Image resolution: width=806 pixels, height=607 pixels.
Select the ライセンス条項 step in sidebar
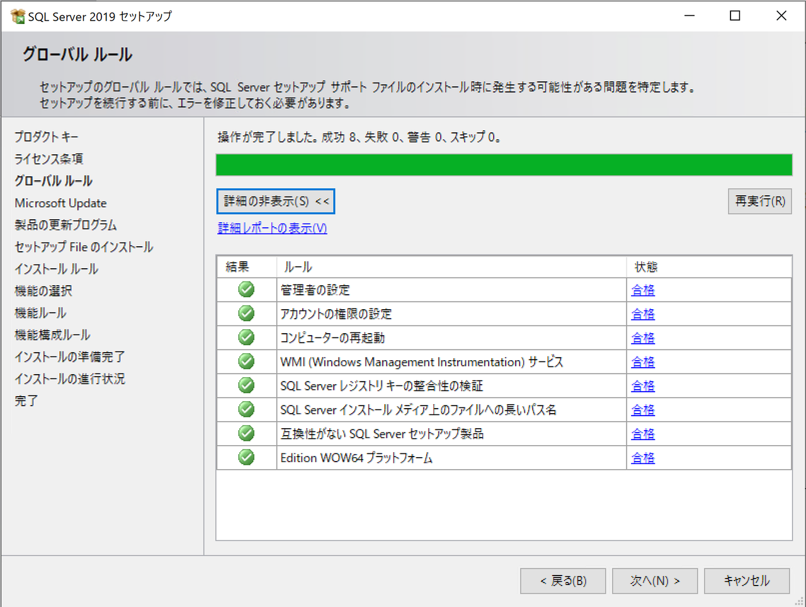pos(48,159)
